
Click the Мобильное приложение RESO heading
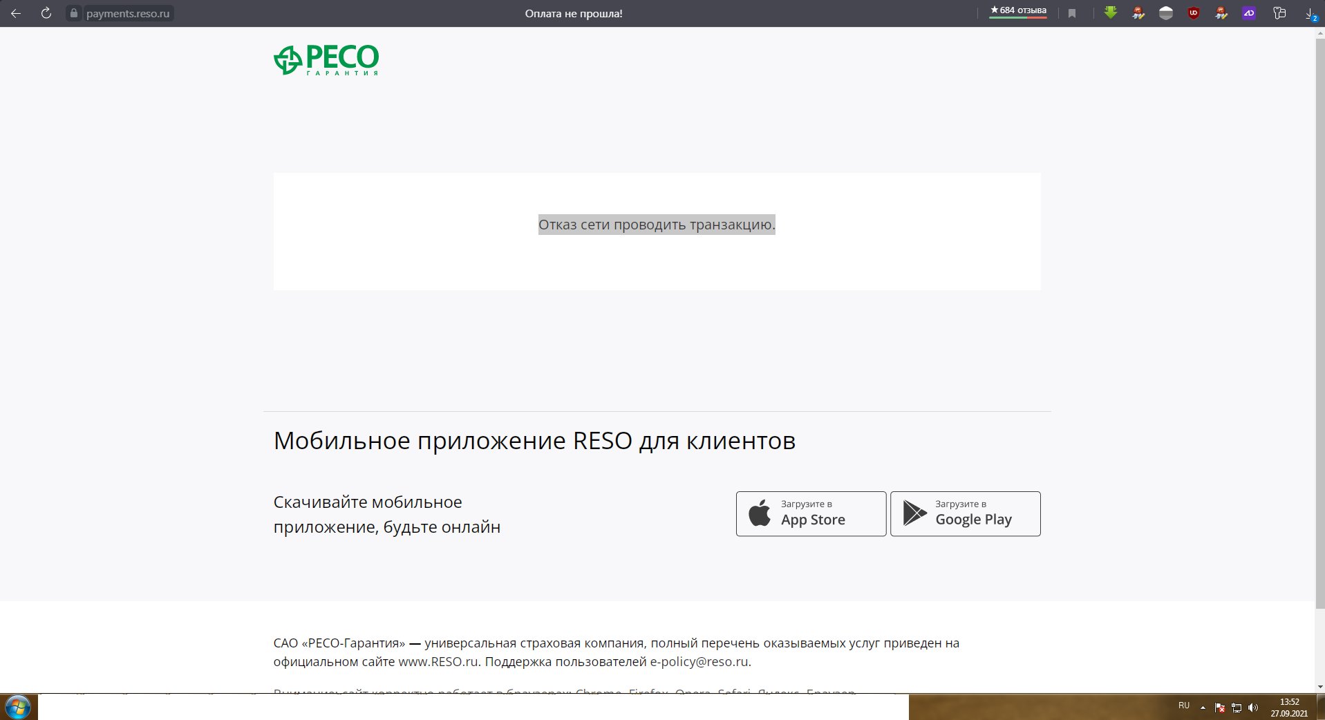[534, 440]
